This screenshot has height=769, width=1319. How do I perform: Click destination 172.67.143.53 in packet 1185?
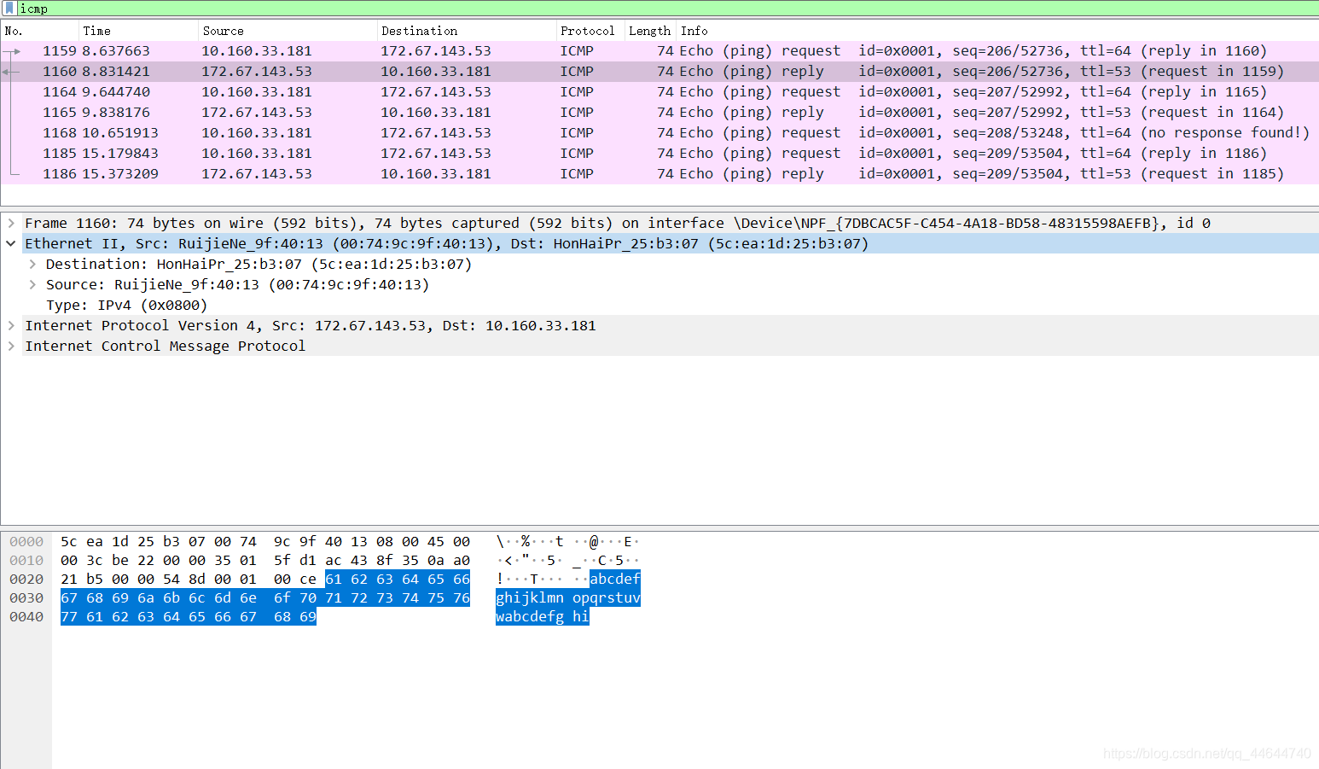click(x=436, y=154)
